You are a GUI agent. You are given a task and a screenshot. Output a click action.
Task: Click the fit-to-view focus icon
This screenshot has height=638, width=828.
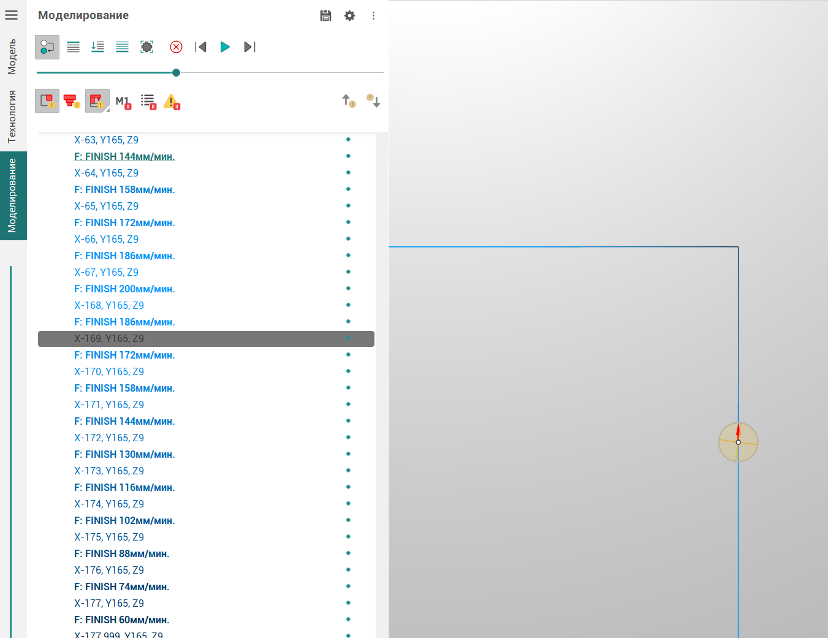[x=147, y=47]
